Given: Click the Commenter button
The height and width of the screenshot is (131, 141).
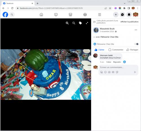Looking at the screenshot, I should point(116,50).
